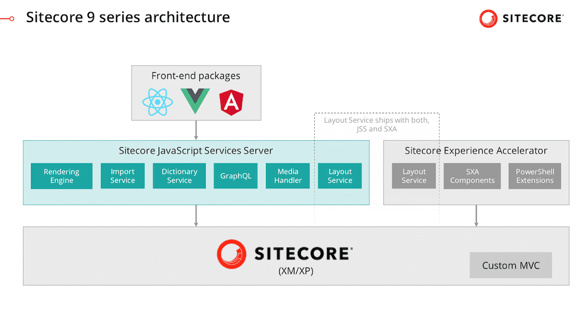Click 'Sitecore Experience Accelerator' title
583x328 pixels.
[476, 151]
